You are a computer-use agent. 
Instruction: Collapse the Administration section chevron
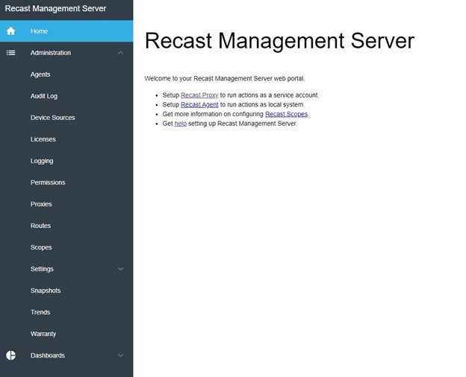121,53
